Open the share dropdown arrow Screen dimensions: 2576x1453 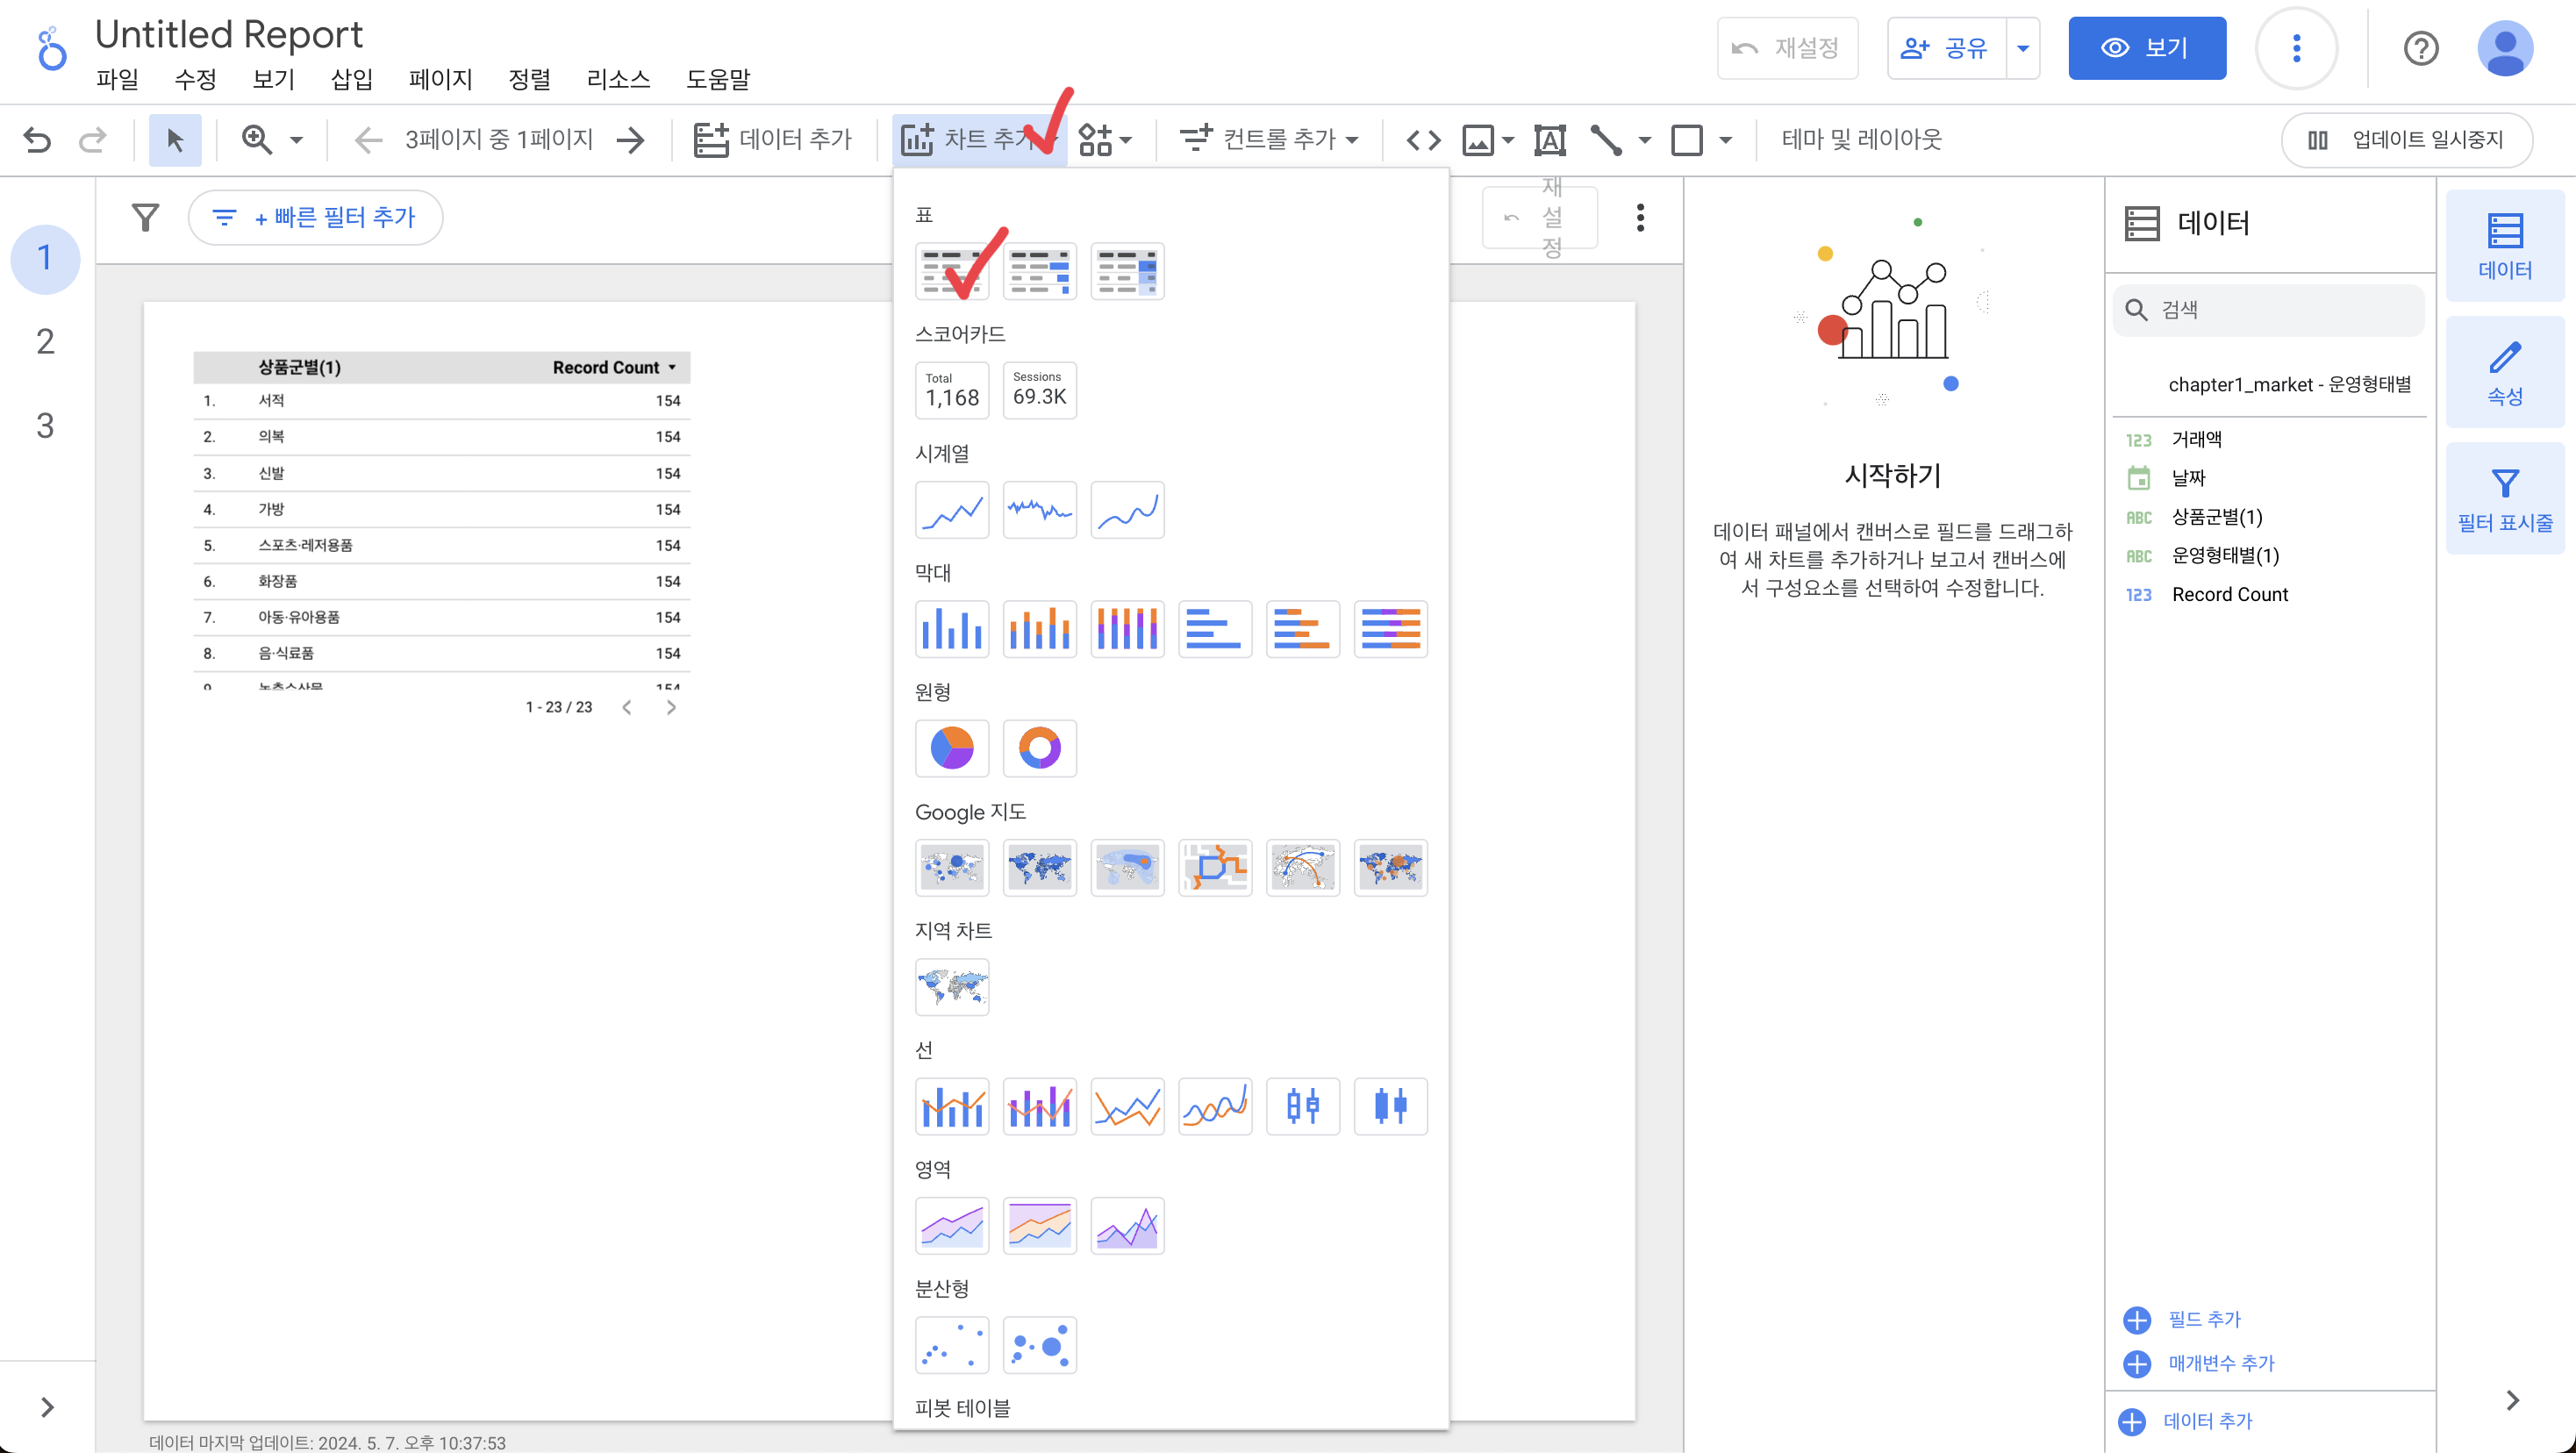2022,48
